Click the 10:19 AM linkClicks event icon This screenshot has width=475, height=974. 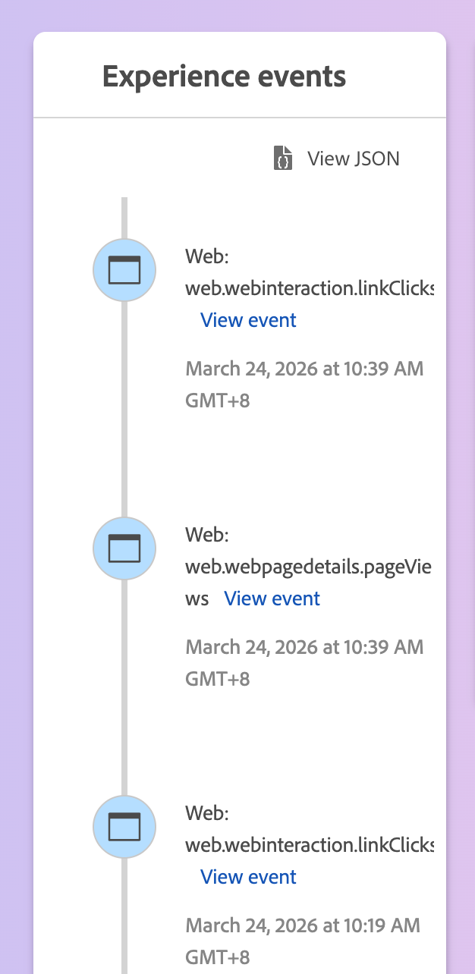(x=124, y=827)
